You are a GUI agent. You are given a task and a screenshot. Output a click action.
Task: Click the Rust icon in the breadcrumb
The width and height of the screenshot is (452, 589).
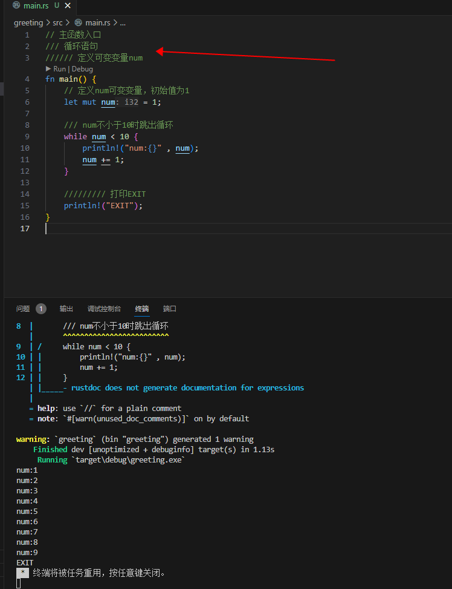coord(78,22)
